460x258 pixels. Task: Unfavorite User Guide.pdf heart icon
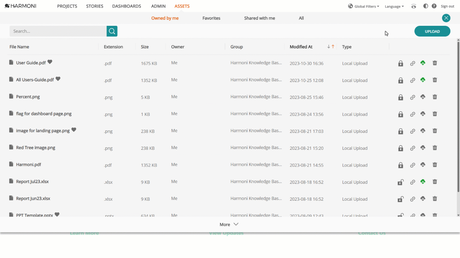pos(50,62)
